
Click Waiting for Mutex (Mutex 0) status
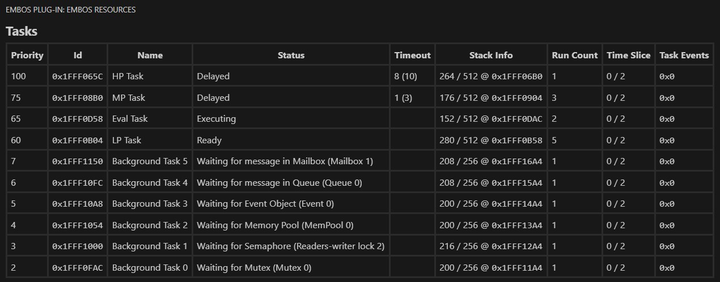(254, 268)
